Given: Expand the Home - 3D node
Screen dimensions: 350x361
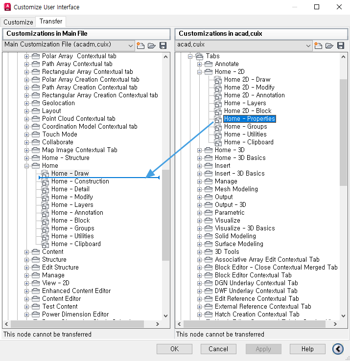Looking at the screenshot, I should coord(200,150).
